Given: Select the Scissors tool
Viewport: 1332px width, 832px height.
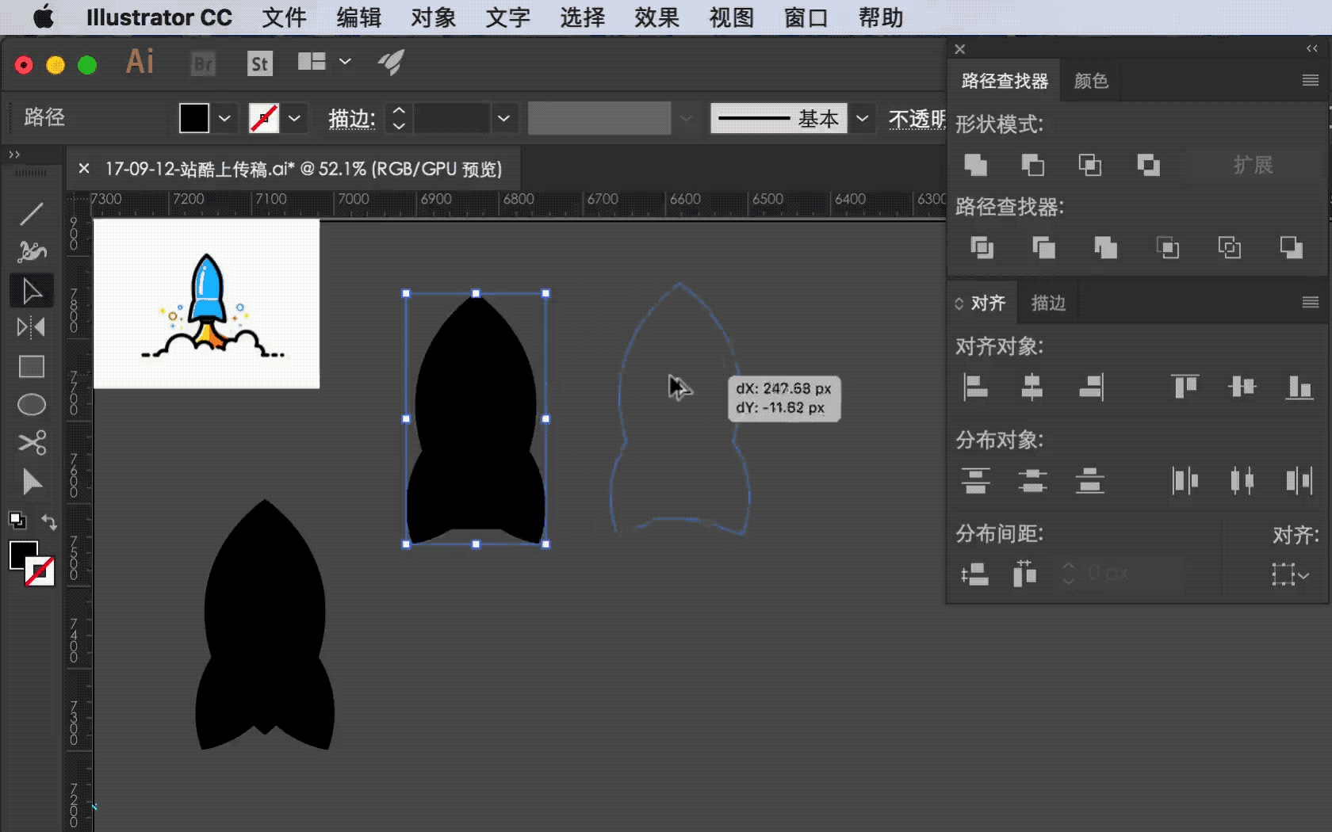Looking at the screenshot, I should coord(32,442).
